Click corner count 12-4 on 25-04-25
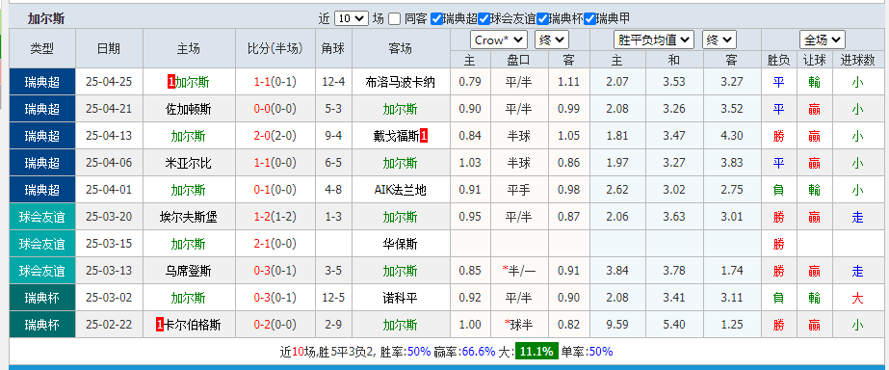The width and height of the screenshot is (889, 370). 333,82
